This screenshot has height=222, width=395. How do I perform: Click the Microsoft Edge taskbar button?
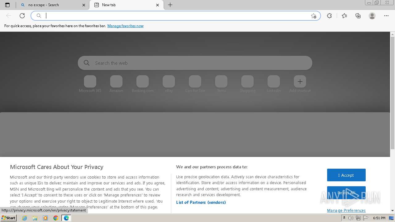tap(66, 218)
